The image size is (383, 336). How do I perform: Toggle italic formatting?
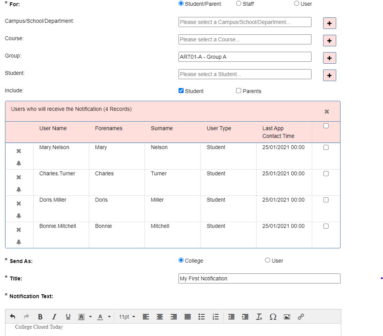[54, 317]
